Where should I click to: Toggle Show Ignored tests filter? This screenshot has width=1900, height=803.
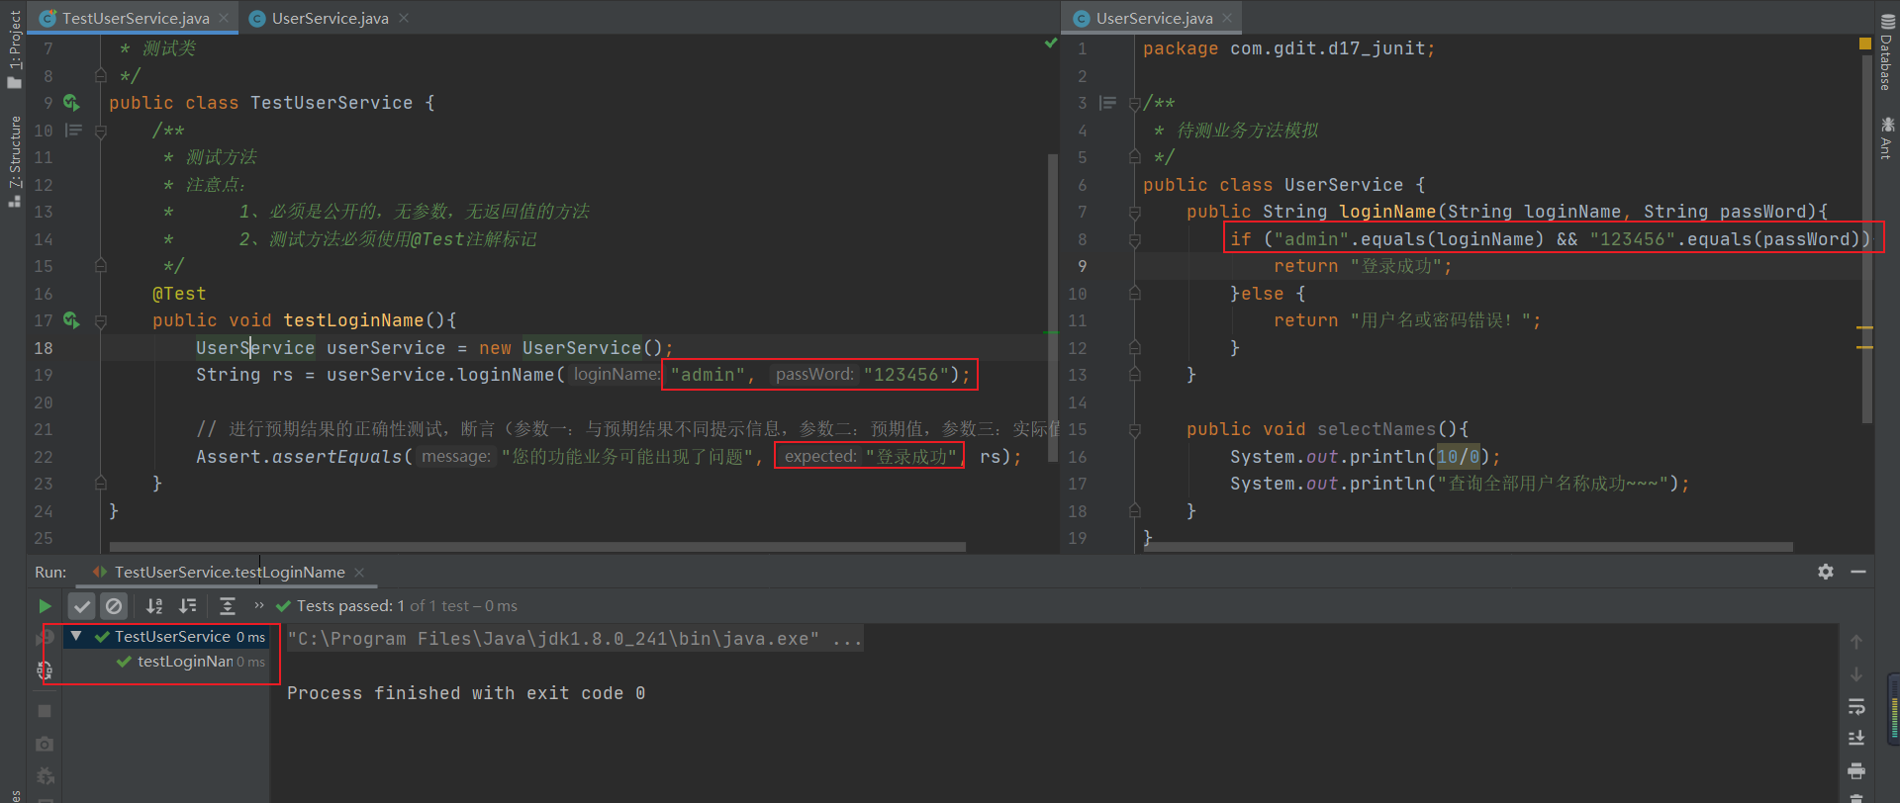click(115, 606)
